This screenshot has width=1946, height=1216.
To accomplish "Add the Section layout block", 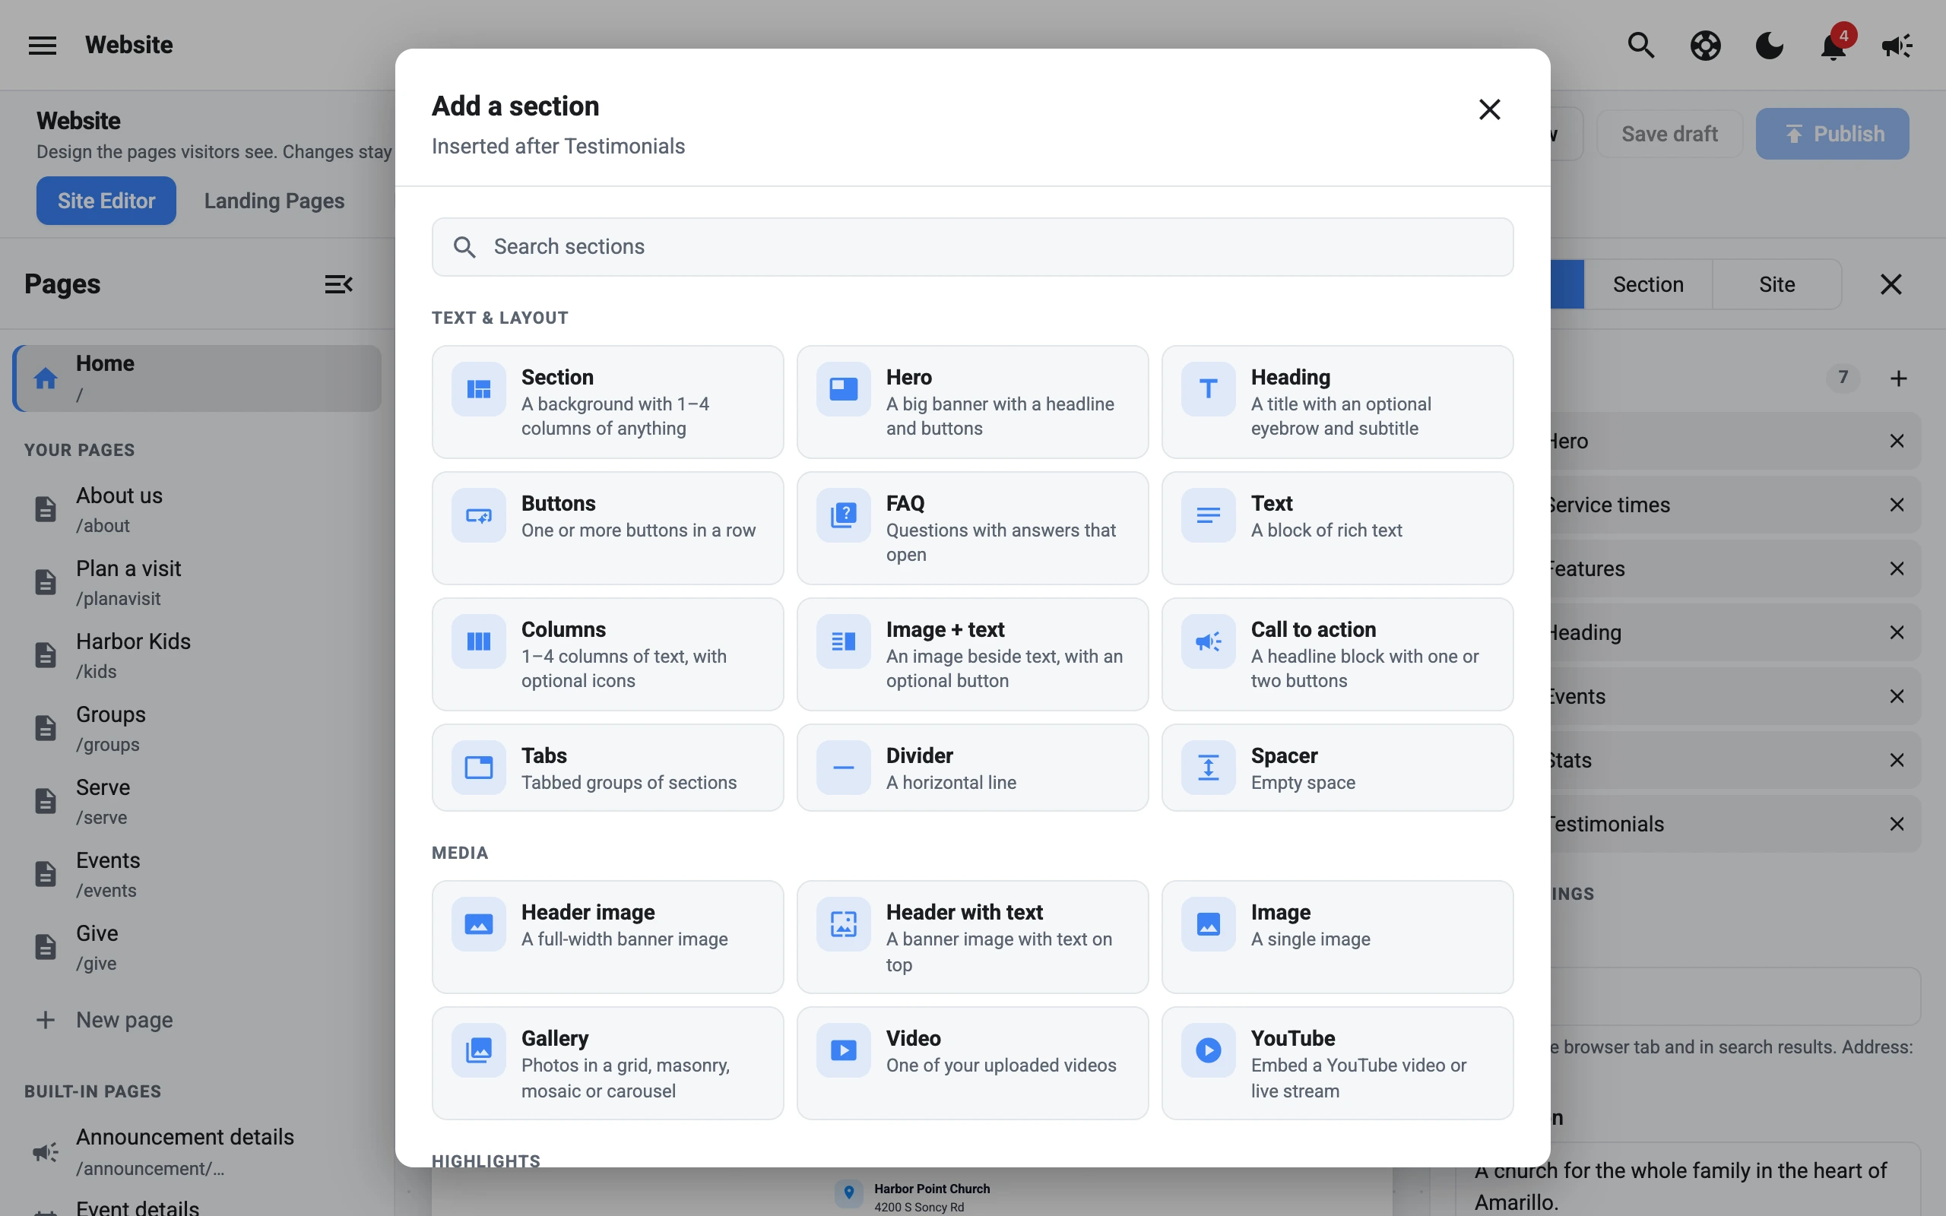I will click(607, 402).
